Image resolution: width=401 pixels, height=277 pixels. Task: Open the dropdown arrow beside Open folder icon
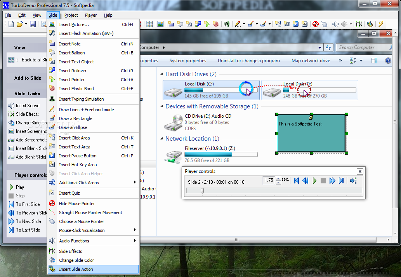[26, 24]
